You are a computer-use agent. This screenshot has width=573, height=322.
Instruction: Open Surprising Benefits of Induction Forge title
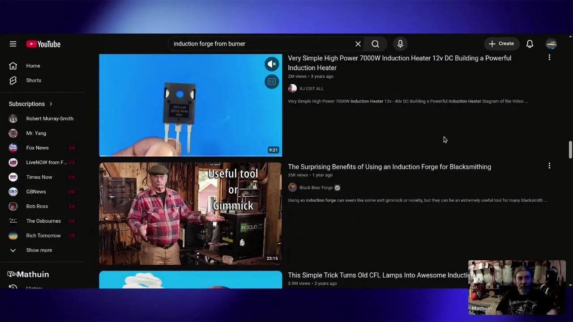click(389, 167)
